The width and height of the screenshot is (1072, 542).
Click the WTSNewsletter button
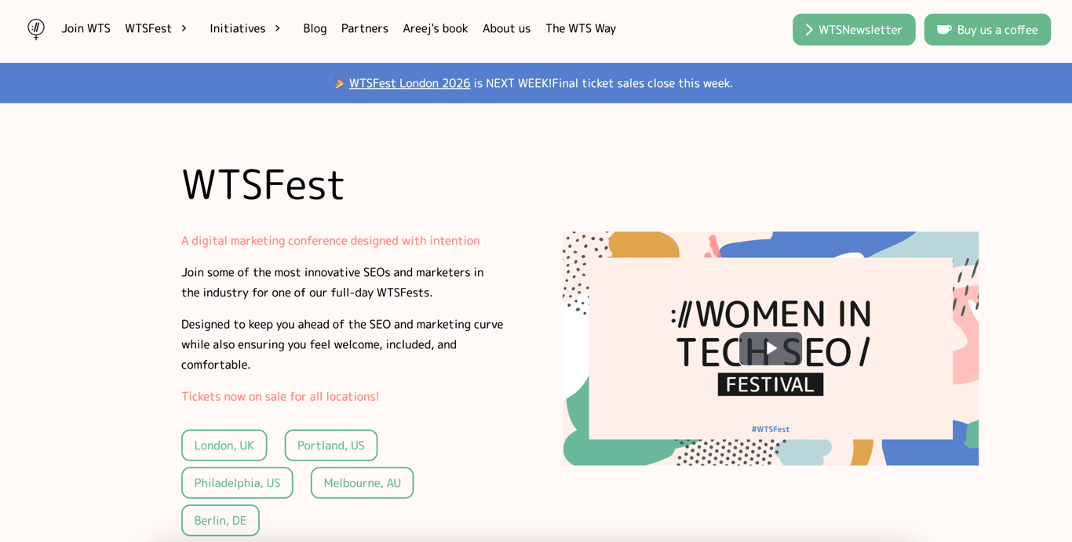[854, 30]
